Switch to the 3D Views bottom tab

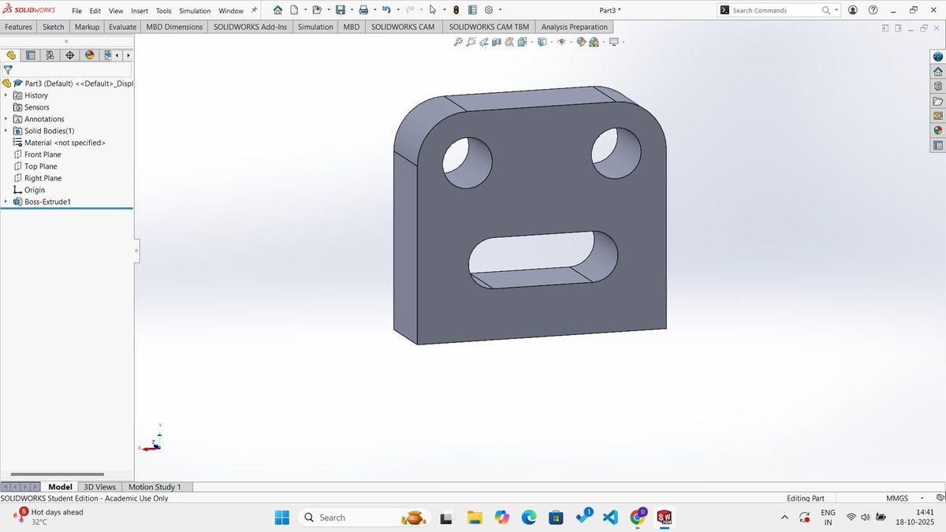pyautogui.click(x=100, y=487)
